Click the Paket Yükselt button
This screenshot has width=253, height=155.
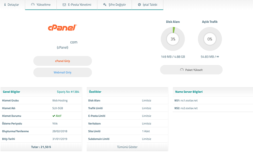coord(191,70)
